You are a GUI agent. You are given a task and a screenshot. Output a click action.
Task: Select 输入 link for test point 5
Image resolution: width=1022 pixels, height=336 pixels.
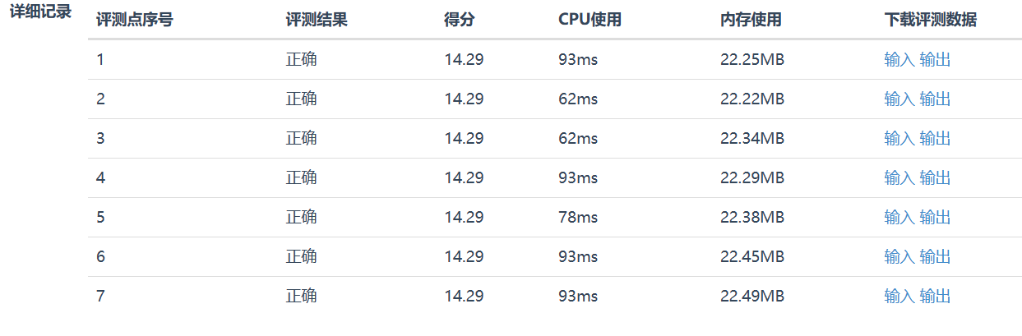899,217
